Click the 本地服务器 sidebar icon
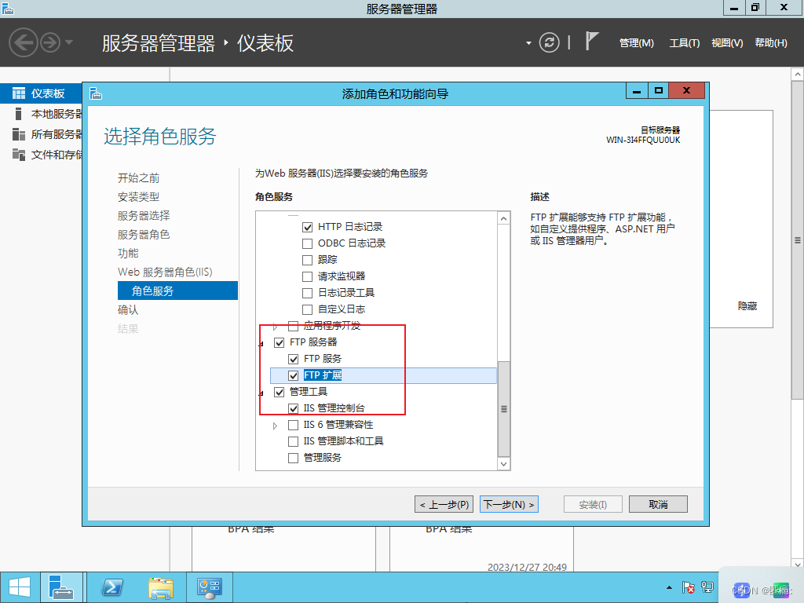The image size is (804, 603). pos(19,114)
